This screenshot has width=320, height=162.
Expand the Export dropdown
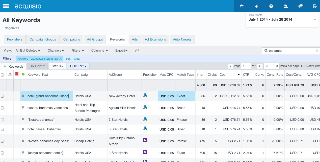tap(121, 50)
